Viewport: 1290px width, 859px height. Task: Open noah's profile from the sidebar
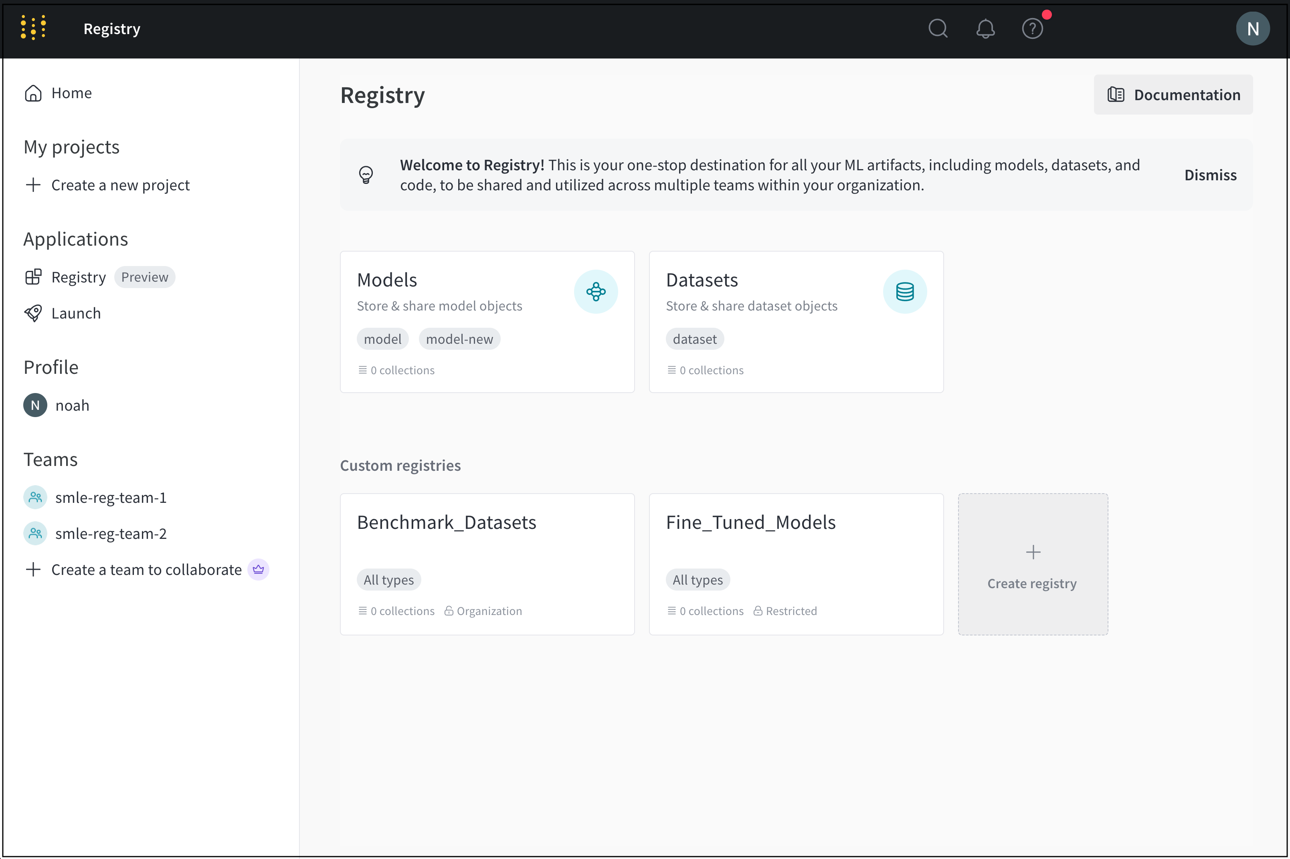pos(72,405)
